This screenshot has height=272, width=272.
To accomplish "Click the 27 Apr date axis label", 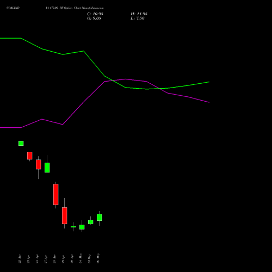I will coord(46,259).
